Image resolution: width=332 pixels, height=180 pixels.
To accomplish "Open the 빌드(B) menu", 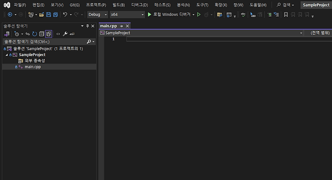I will click(119, 5).
